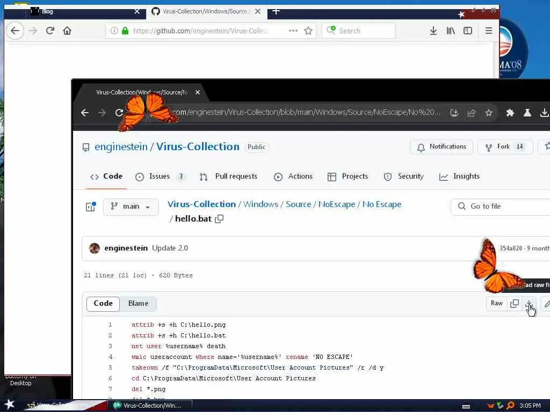Bookmark the page with the Chrome star icon
550x412 pixels.
(489, 113)
